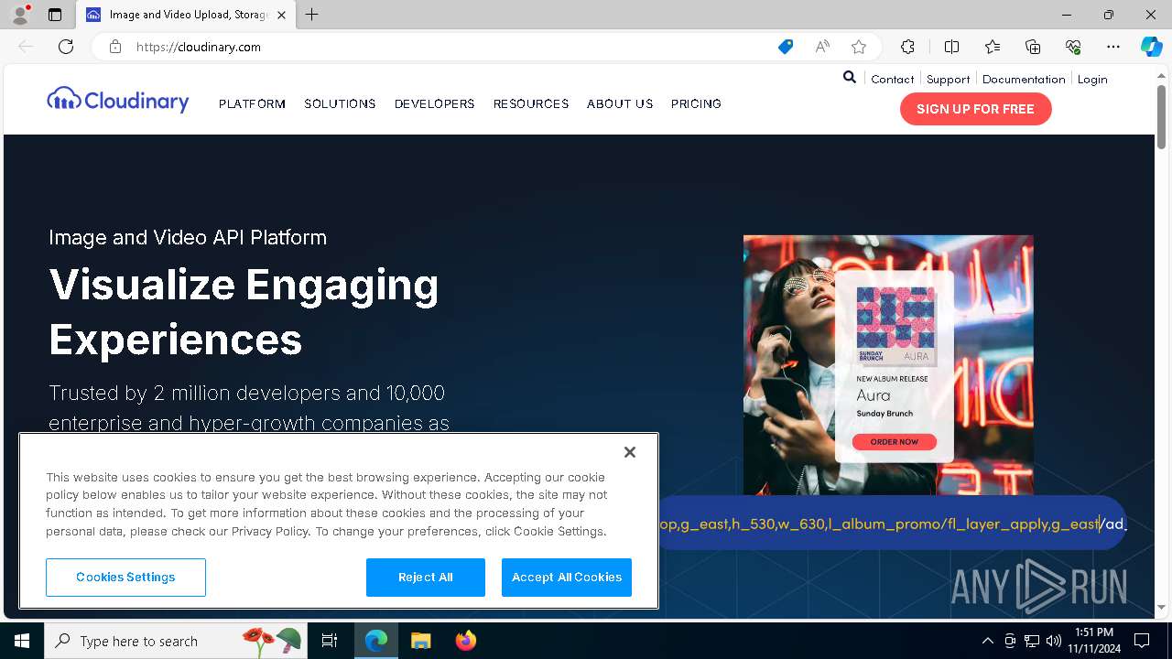Open the Contact link

893,79
